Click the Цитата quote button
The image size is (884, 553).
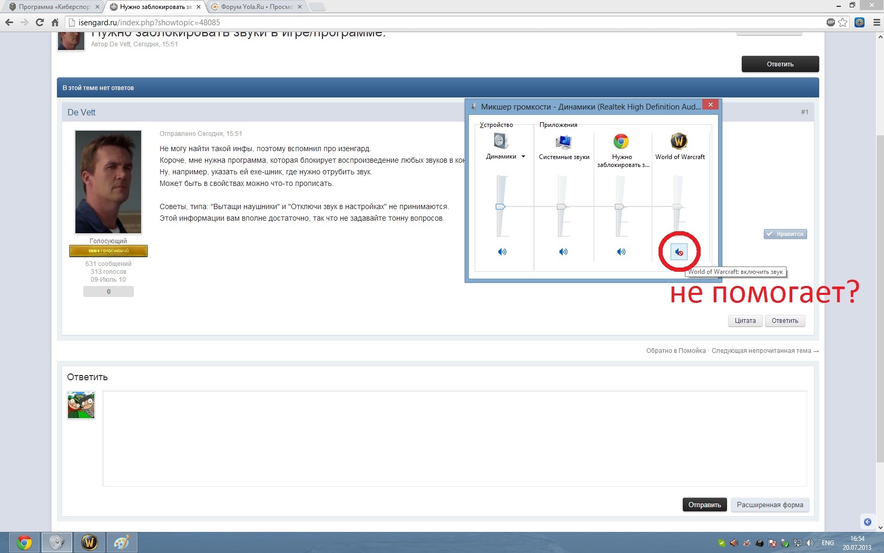[x=745, y=320]
